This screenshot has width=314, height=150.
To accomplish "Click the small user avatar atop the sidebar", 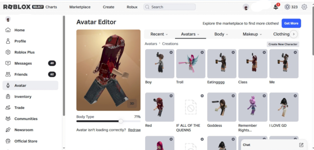I will click(x=8, y=19).
